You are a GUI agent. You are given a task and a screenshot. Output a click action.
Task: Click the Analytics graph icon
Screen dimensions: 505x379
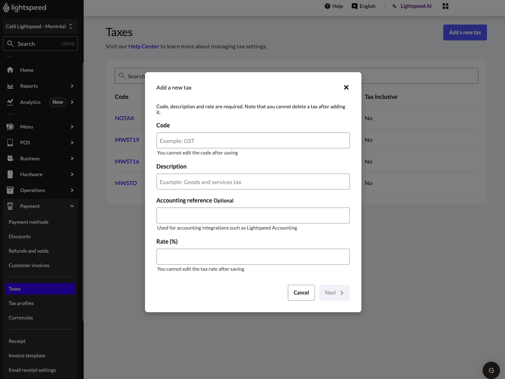(x=10, y=102)
